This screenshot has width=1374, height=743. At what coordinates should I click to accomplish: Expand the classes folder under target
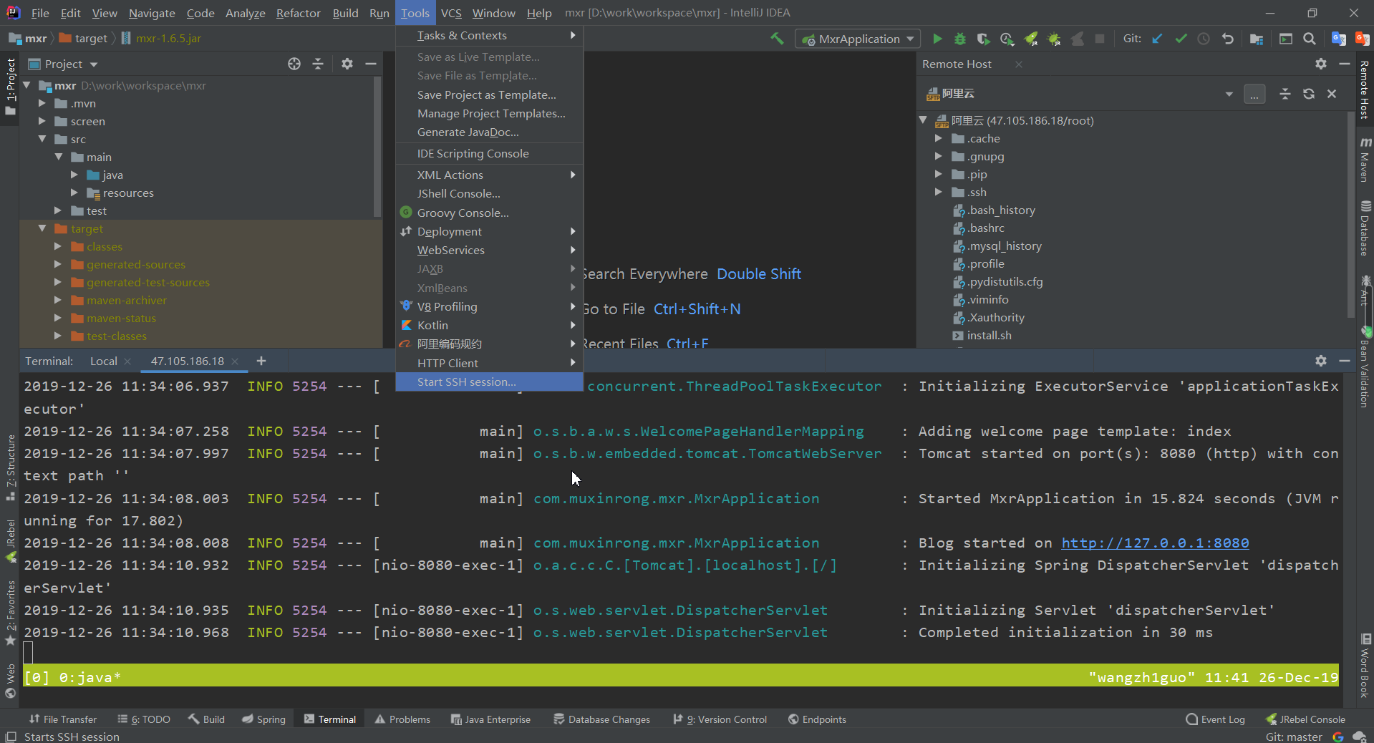tap(58, 246)
